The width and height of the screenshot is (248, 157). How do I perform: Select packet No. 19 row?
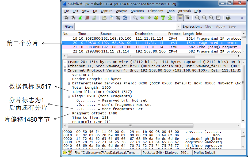(x=152, y=39)
